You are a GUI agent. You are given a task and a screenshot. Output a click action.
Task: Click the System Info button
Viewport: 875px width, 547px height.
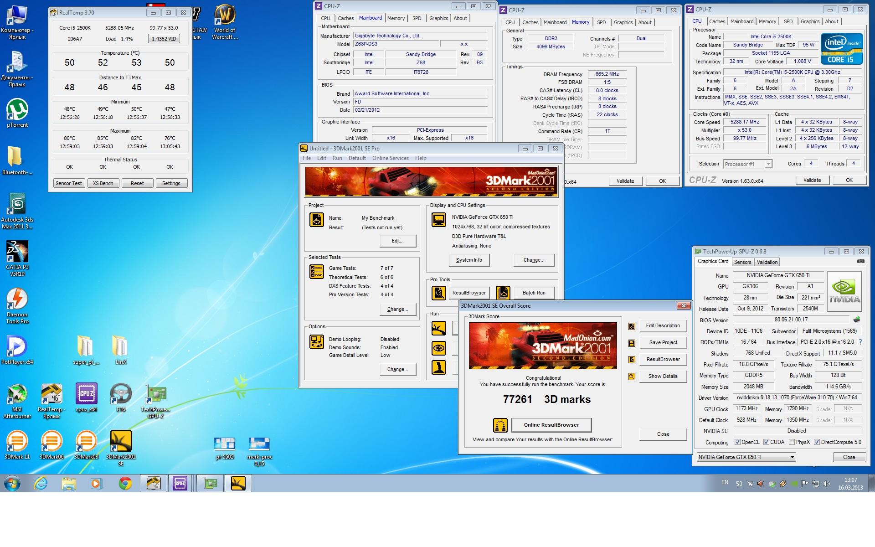[469, 260]
